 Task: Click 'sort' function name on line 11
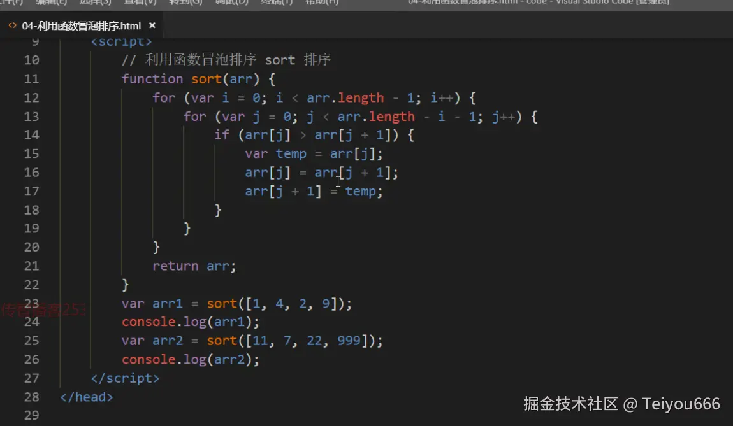206,79
